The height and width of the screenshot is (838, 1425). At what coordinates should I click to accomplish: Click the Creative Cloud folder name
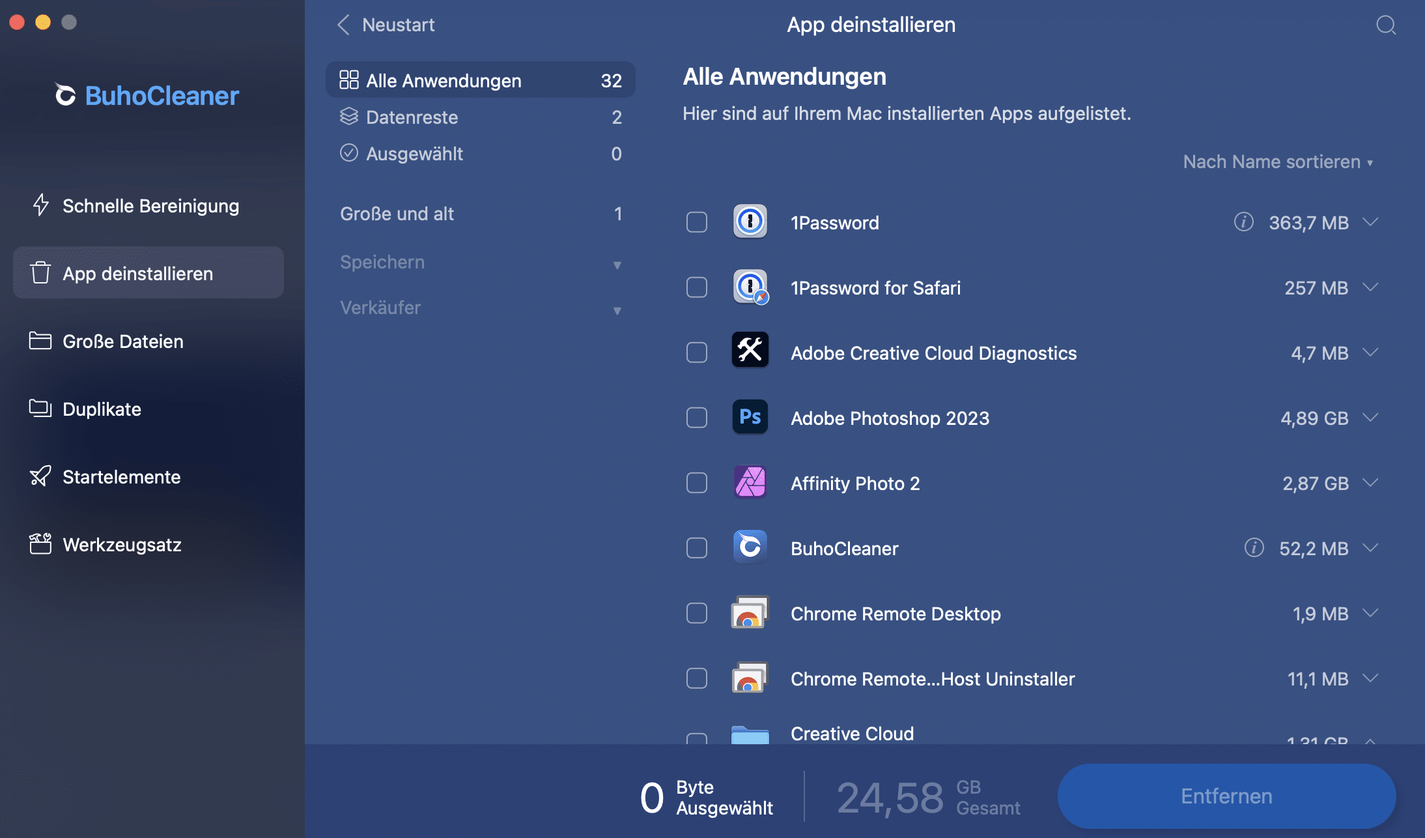(852, 733)
